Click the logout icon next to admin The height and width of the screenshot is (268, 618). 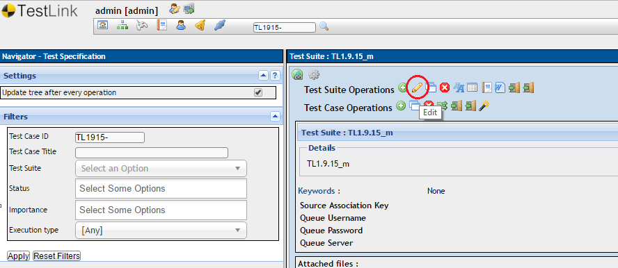189,8
